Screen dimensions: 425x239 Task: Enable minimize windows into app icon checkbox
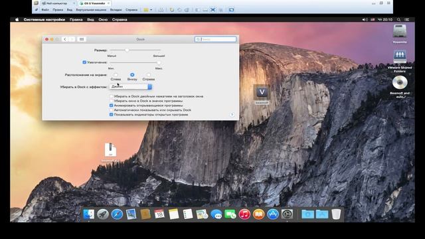tap(111, 101)
